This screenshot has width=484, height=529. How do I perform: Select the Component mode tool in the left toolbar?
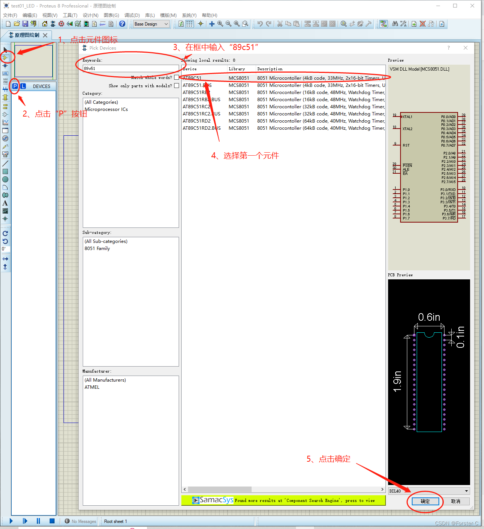pos(5,58)
